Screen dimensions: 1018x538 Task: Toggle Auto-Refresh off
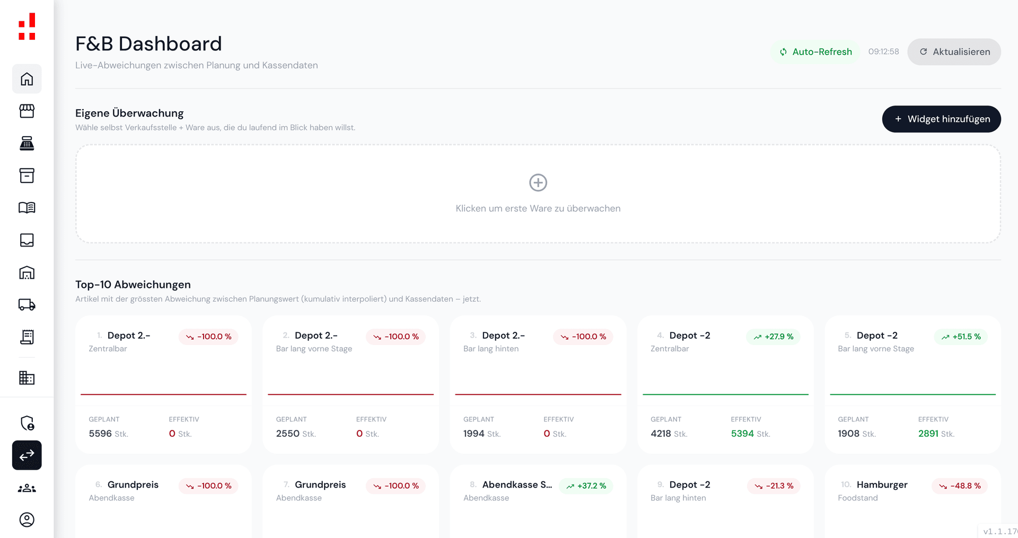(815, 51)
